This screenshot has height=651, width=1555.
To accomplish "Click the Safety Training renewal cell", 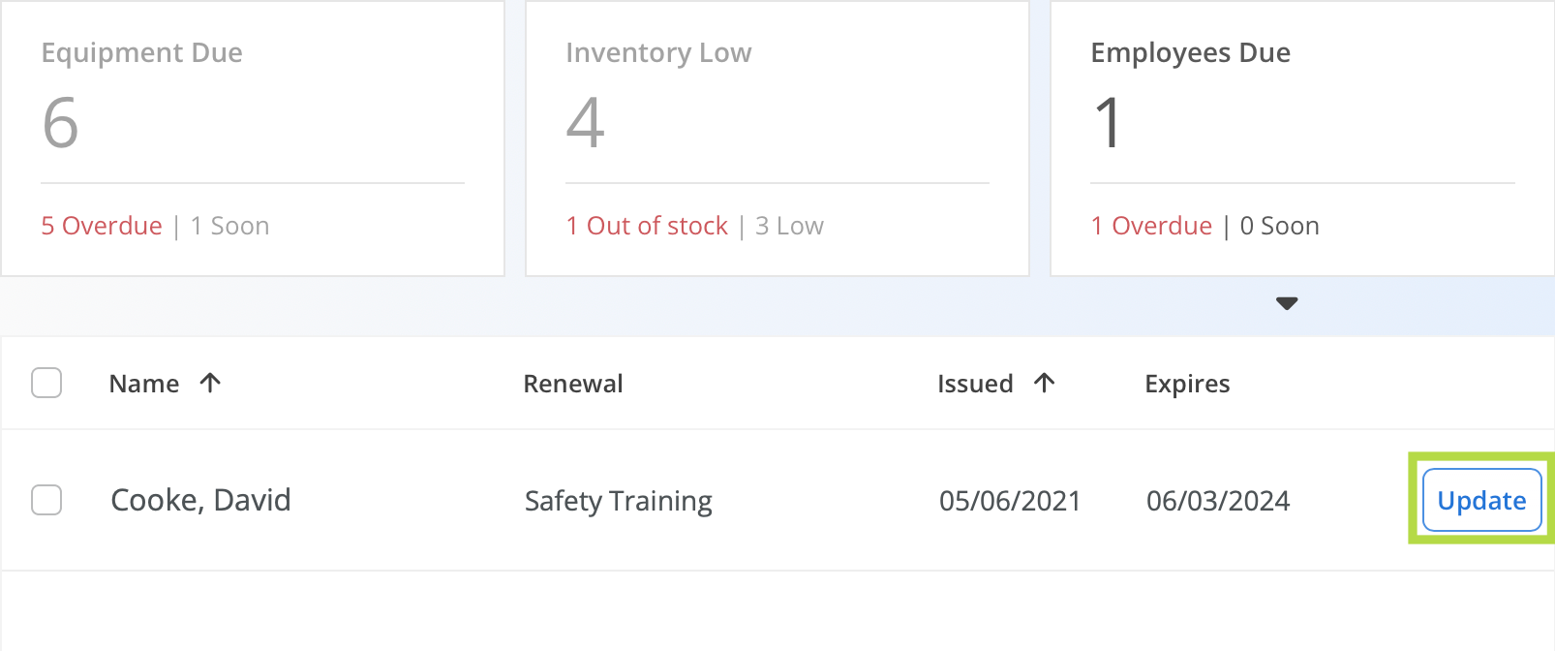I will 619,501.
